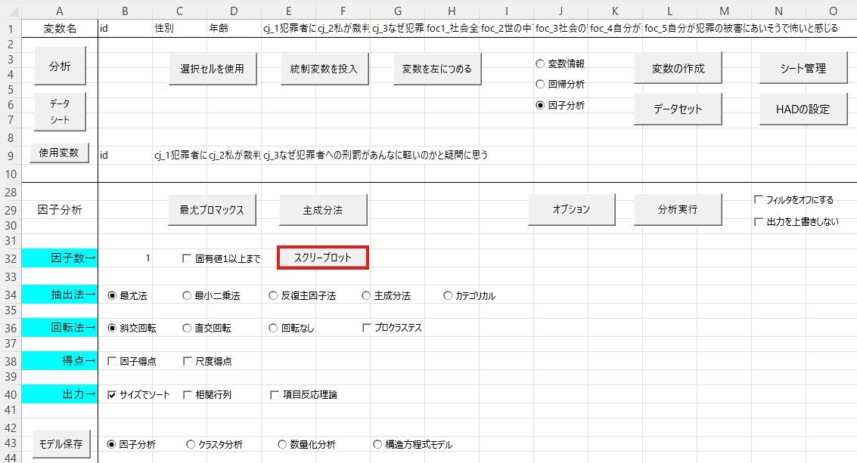Enable the 因子得点 checkbox
Image resolution: width=857 pixels, height=463 pixels.
tap(113, 361)
